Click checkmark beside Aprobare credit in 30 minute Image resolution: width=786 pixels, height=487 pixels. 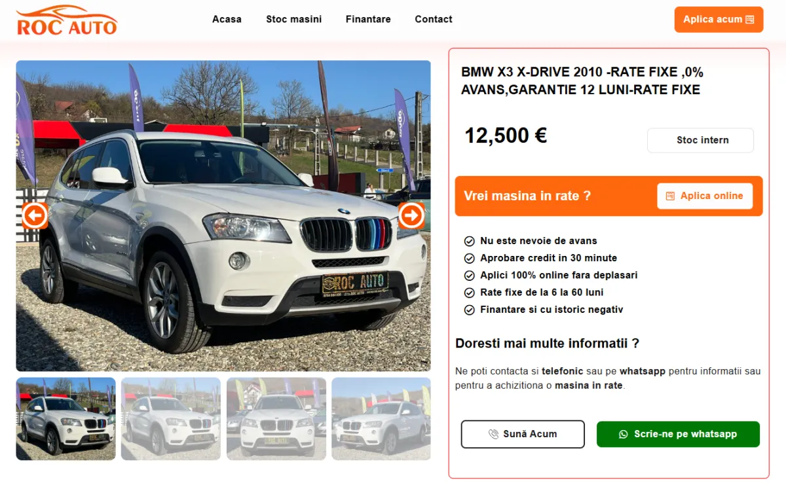(x=469, y=258)
